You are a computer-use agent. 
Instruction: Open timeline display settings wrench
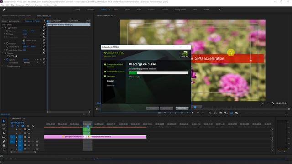pos(33,126)
